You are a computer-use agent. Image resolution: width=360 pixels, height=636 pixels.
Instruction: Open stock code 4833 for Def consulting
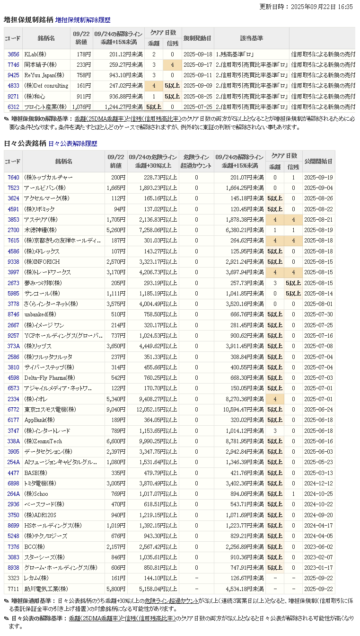coord(13,86)
